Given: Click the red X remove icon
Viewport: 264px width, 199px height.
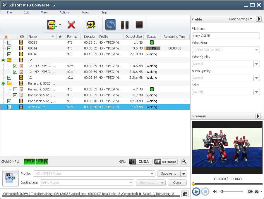Looking at the screenshot, I should [x=71, y=25].
